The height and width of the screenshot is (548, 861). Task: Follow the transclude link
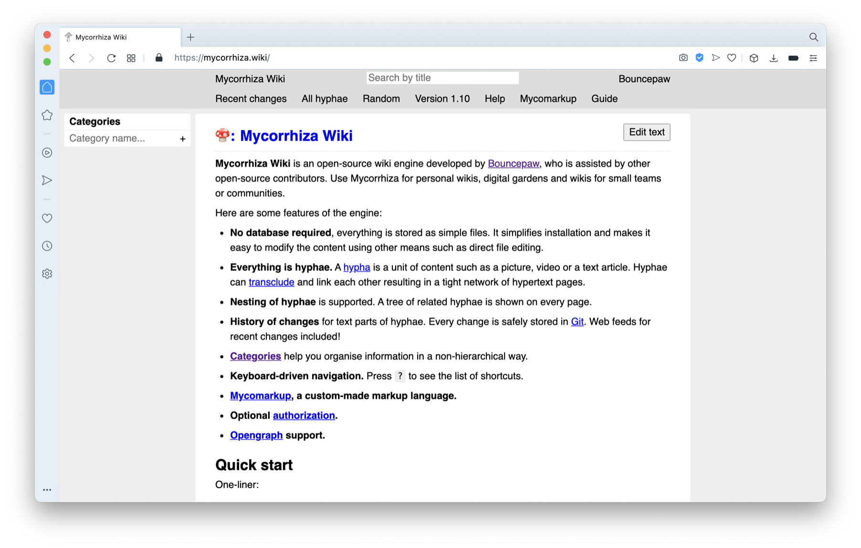(271, 282)
